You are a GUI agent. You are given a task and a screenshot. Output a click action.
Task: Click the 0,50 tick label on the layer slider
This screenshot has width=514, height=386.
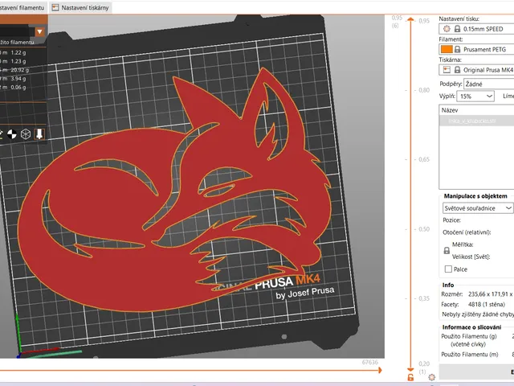pos(424,229)
